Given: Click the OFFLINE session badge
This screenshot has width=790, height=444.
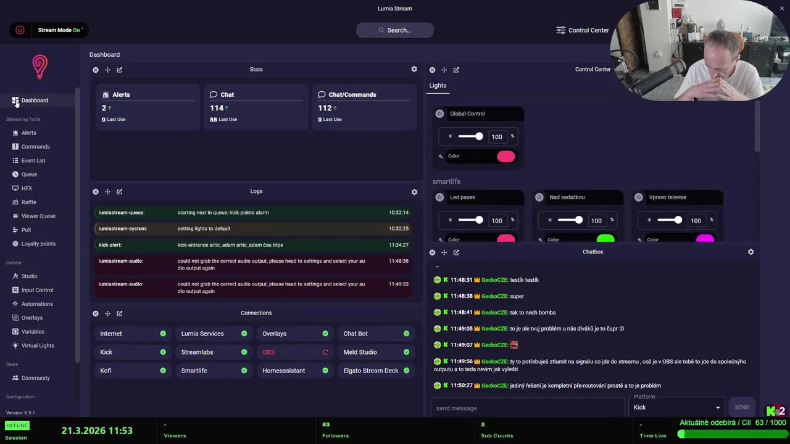Looking at the screenshot, I should (x=17, y=425).
